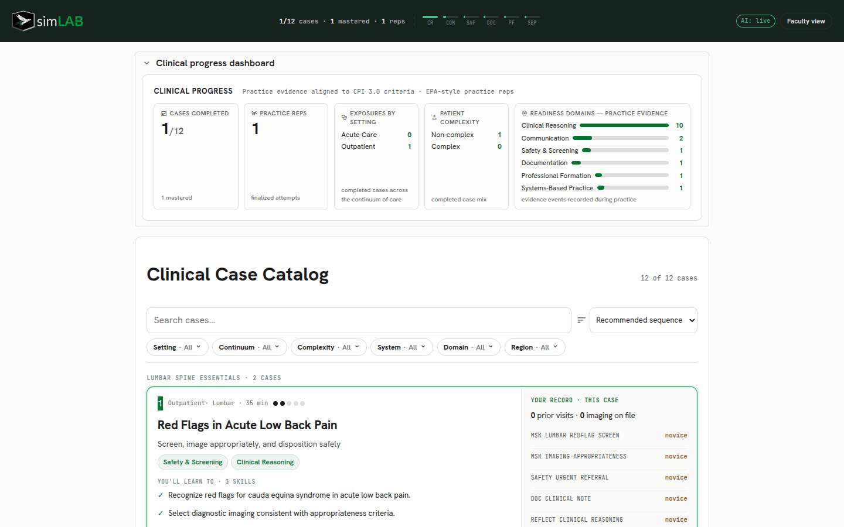Click the Safety & Screening readiness bar

pyautogui.click(x=625, y=150)
